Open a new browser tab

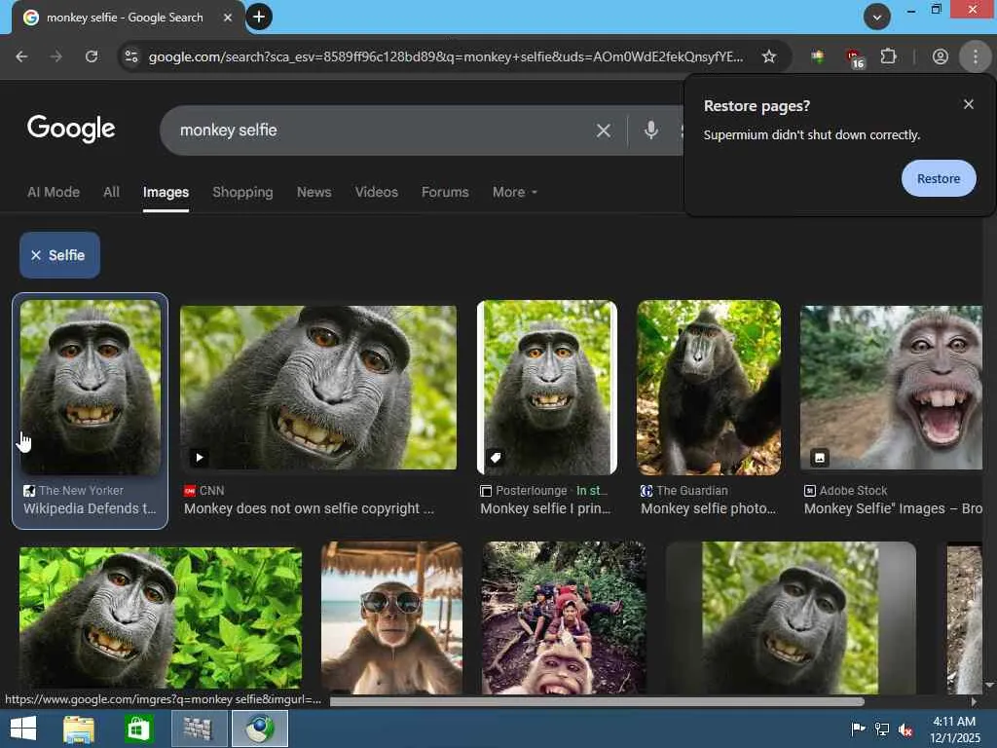(259, 18)
